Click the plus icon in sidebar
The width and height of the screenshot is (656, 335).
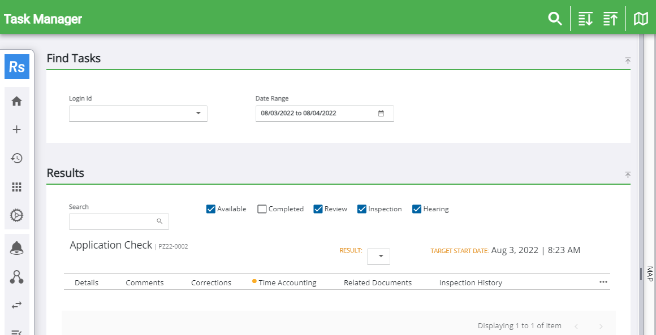17,129
